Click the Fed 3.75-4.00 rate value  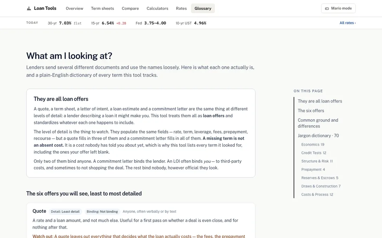tap(155, 23)
